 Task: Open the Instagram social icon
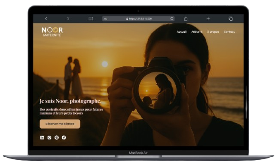49,137
